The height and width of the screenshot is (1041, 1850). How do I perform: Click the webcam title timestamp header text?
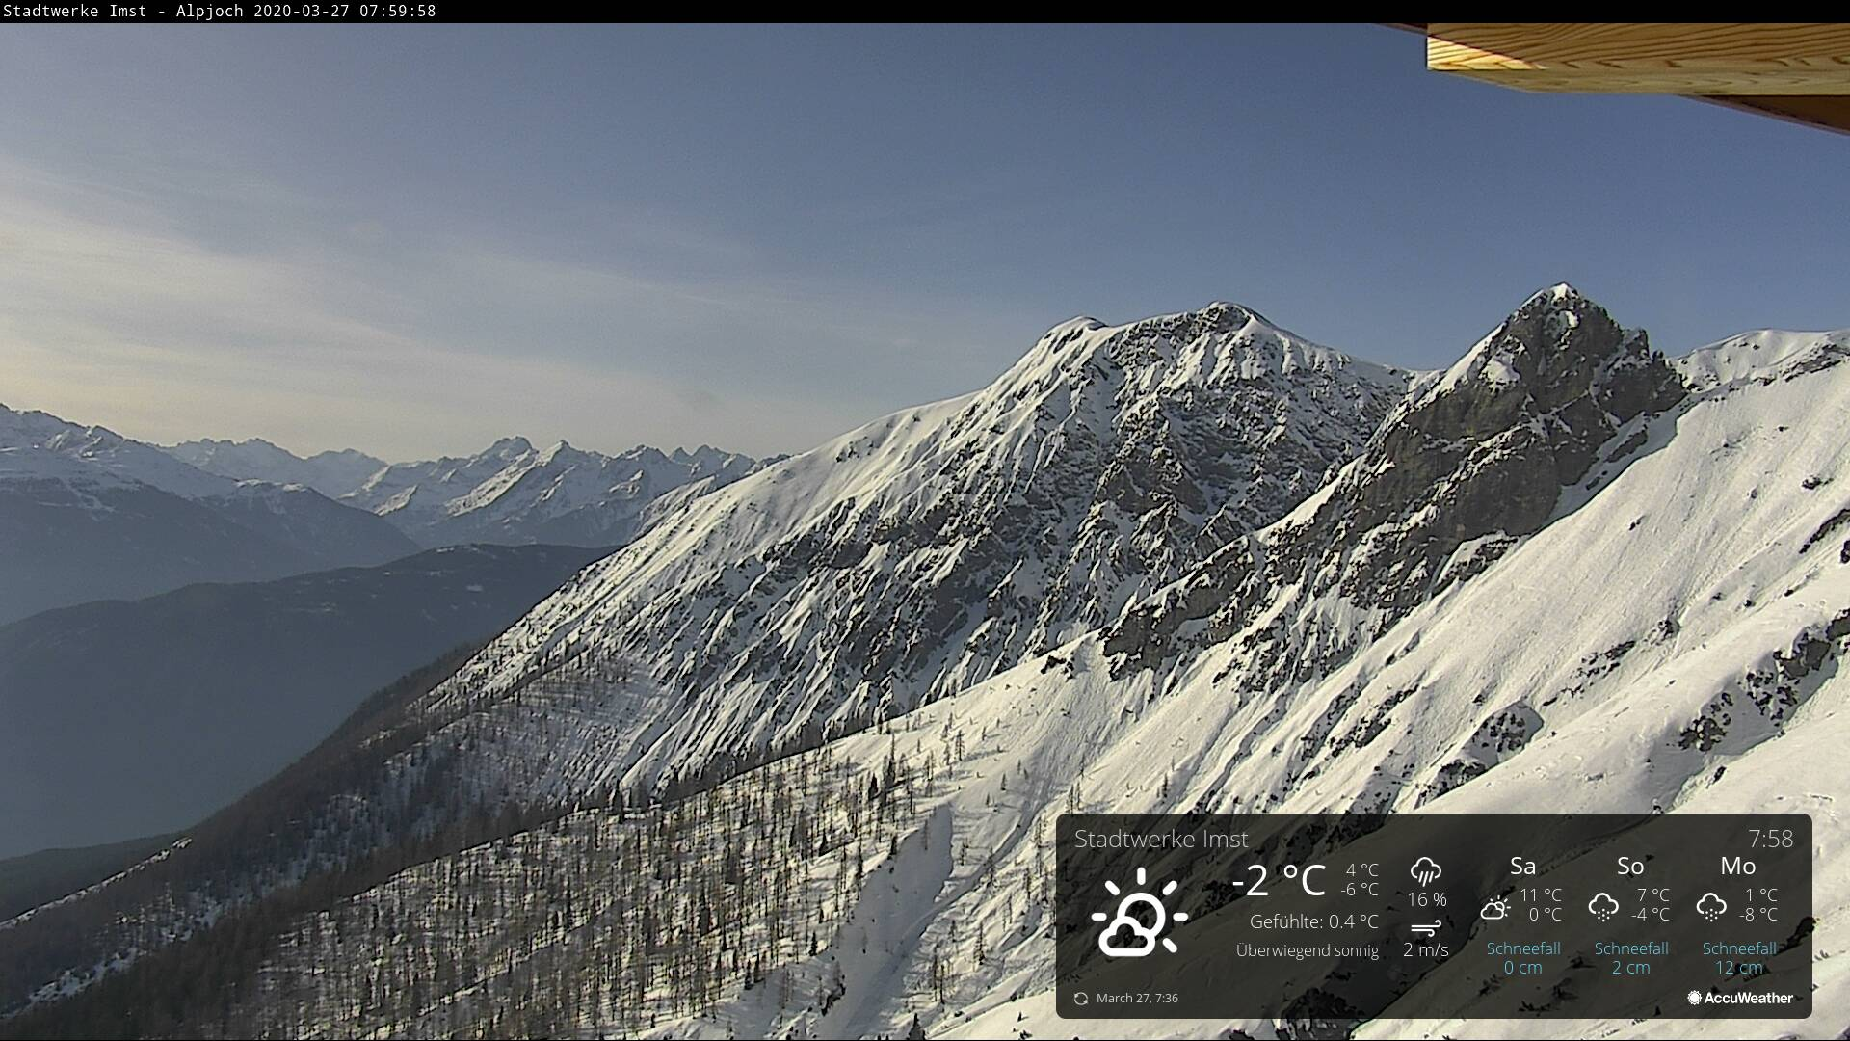[219, 11]
